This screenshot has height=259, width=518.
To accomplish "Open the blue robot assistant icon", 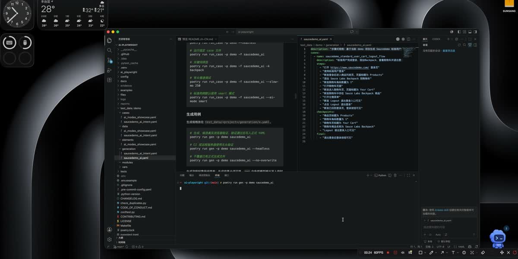I will (x=498, y=238).
